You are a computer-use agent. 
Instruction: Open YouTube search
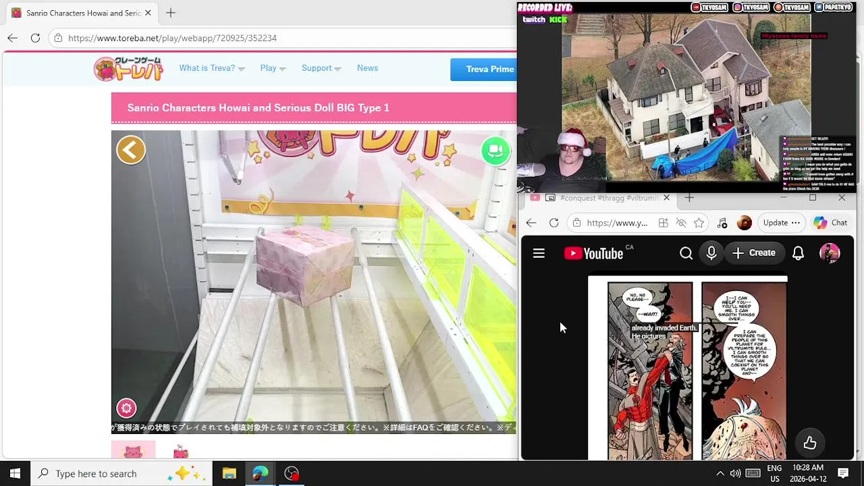pyautogui.click(x=686, y=253)
